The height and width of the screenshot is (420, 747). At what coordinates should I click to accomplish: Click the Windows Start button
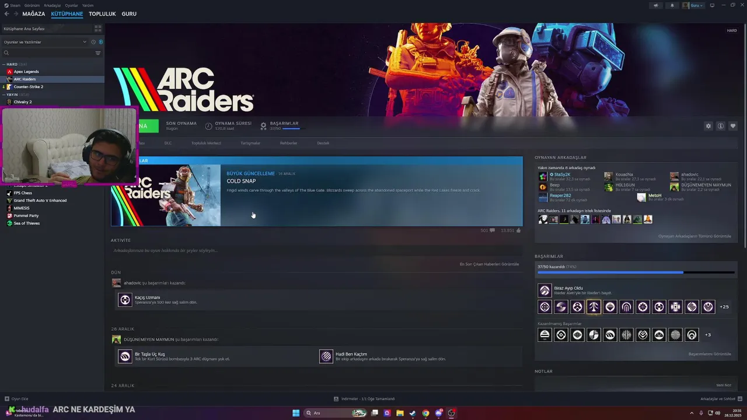(x=296, y=413)
